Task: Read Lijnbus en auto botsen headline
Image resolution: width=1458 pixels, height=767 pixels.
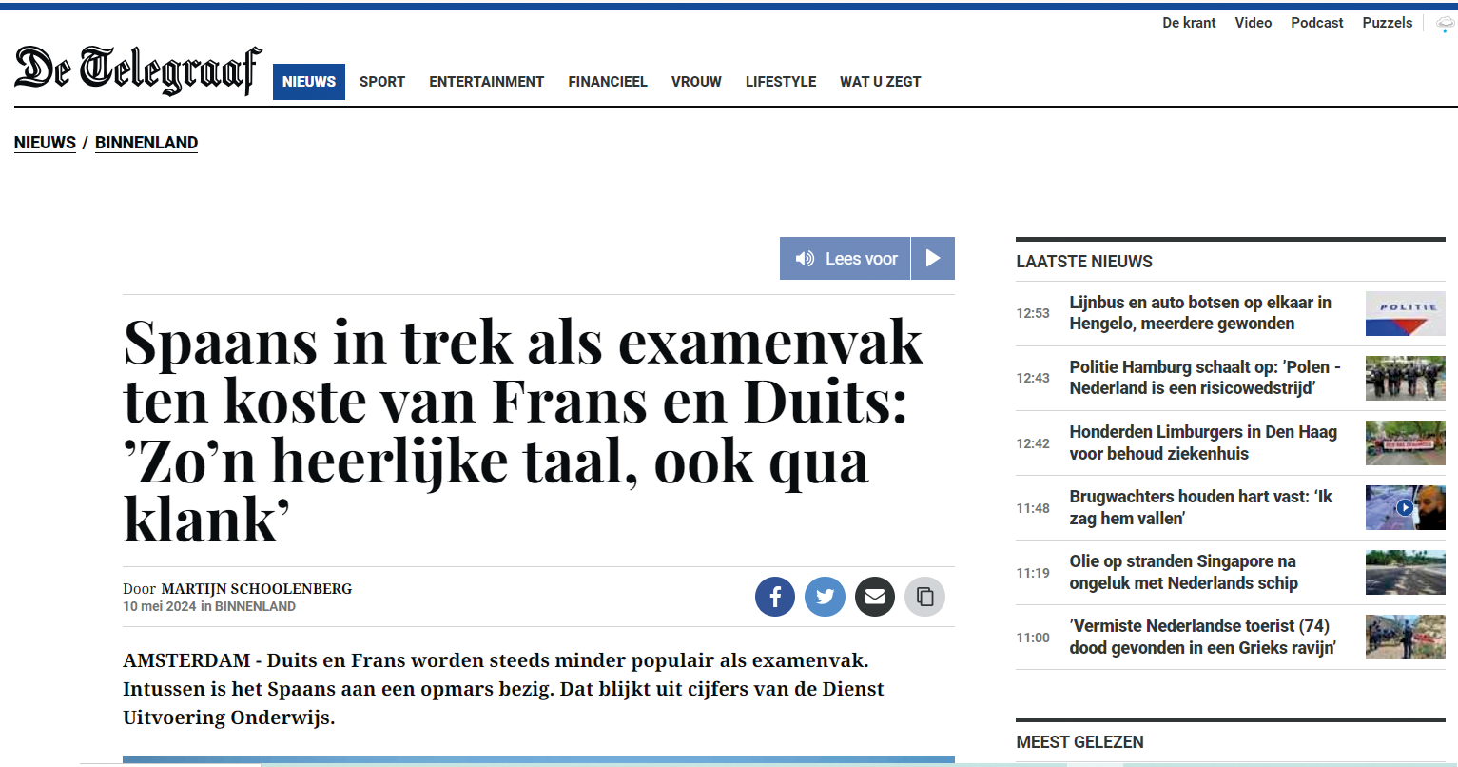Action: 1200,313
